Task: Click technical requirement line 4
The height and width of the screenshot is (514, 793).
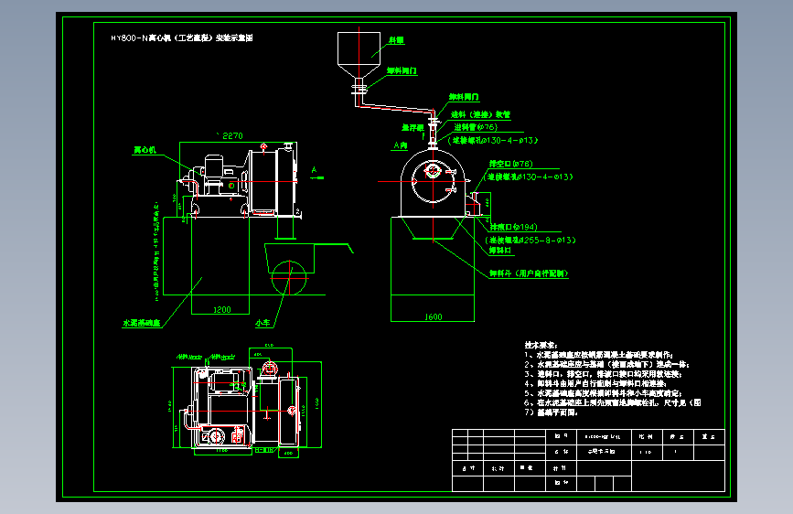Action: pyautogui.click(x=595, y=384)
